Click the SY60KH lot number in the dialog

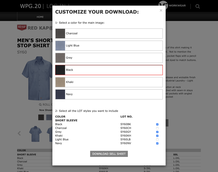(x=126, y=136)
